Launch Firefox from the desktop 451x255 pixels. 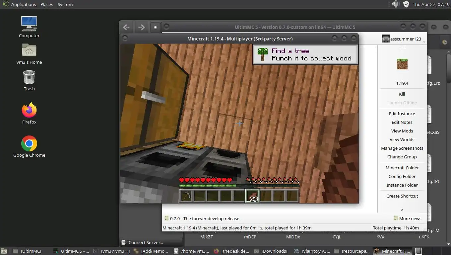coord(29,110)
